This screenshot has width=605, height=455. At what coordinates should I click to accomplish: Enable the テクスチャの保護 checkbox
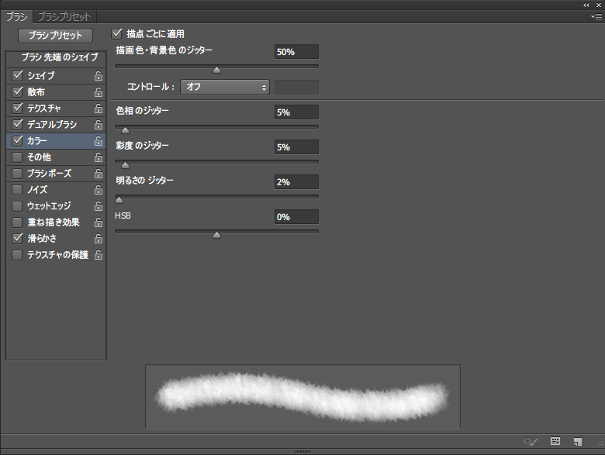pyautogui.click(x=17, y=255)
